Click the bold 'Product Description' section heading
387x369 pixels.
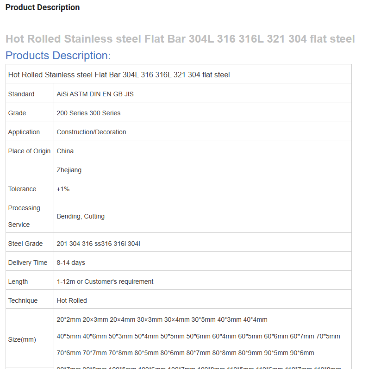click(x=43, y=7)
